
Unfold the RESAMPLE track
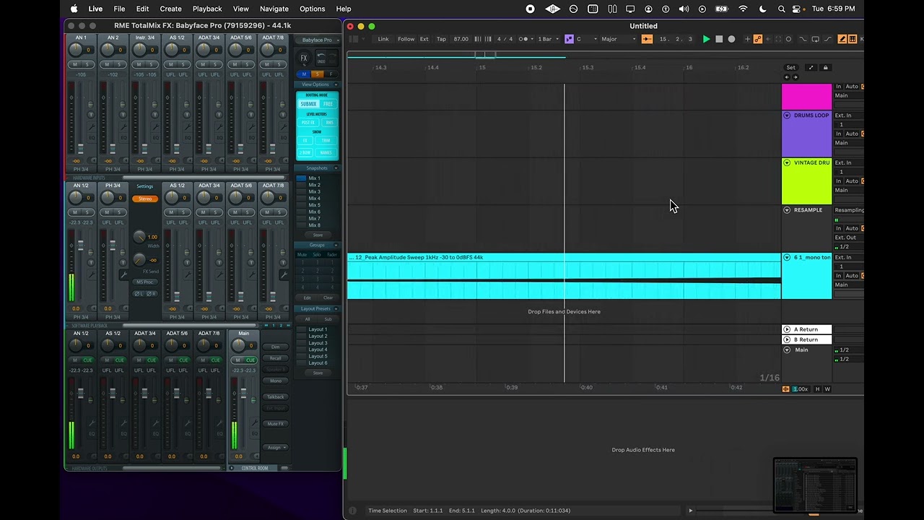(x=787, y=210)
